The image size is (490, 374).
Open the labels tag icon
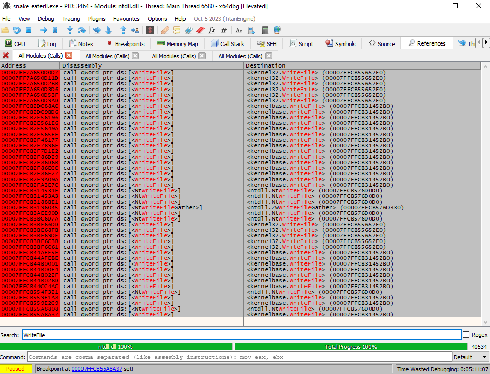(189, 30)
